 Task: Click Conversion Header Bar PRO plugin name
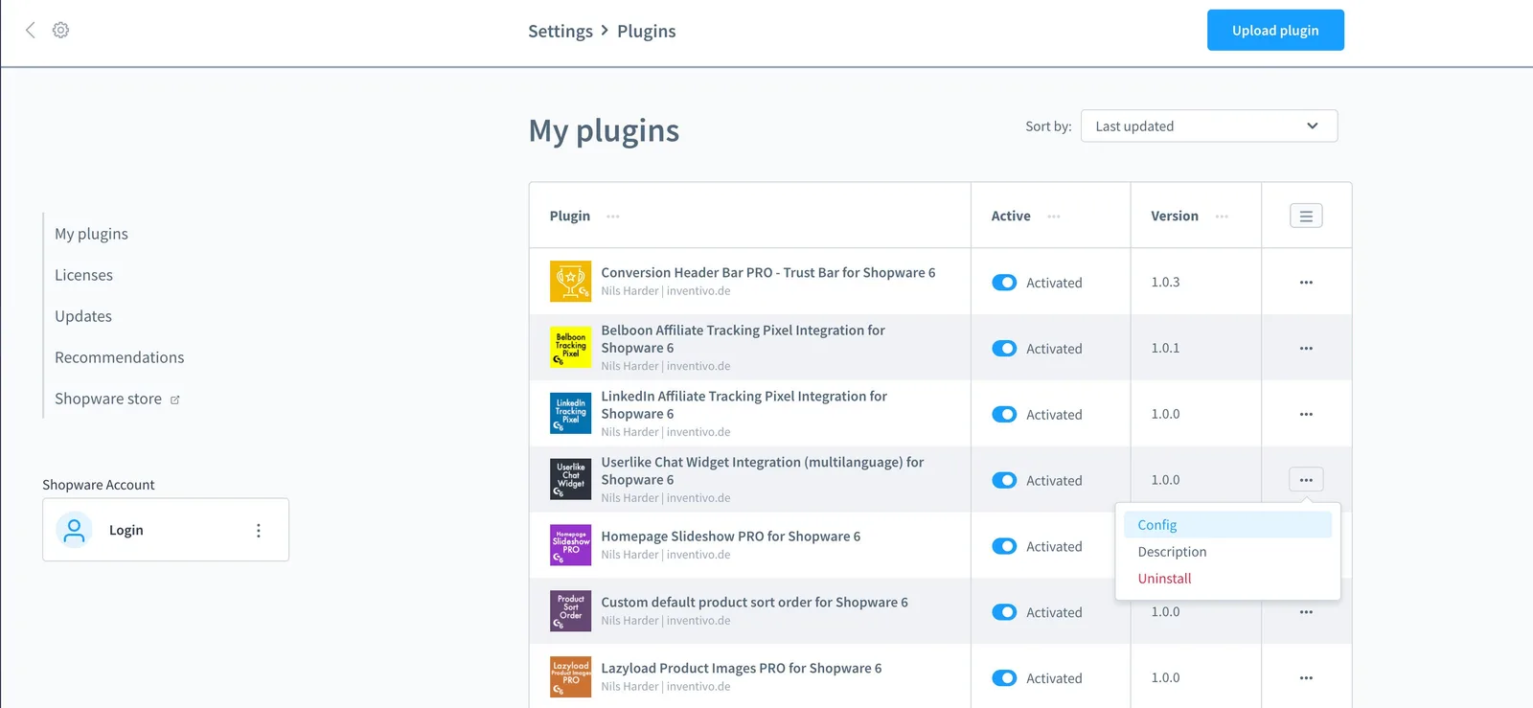click(x=768, y=273)
